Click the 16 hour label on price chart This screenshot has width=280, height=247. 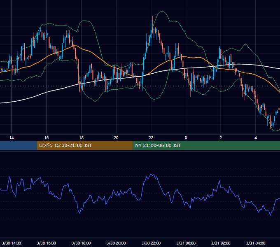point(46,138)
